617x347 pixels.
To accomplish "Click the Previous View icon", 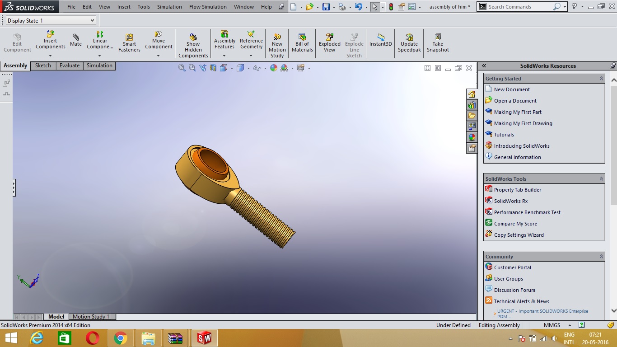I will [x=202, y=68].
